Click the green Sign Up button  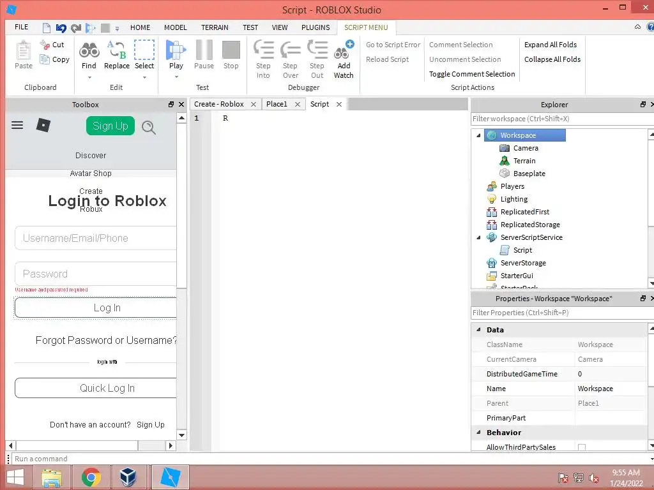110,126
